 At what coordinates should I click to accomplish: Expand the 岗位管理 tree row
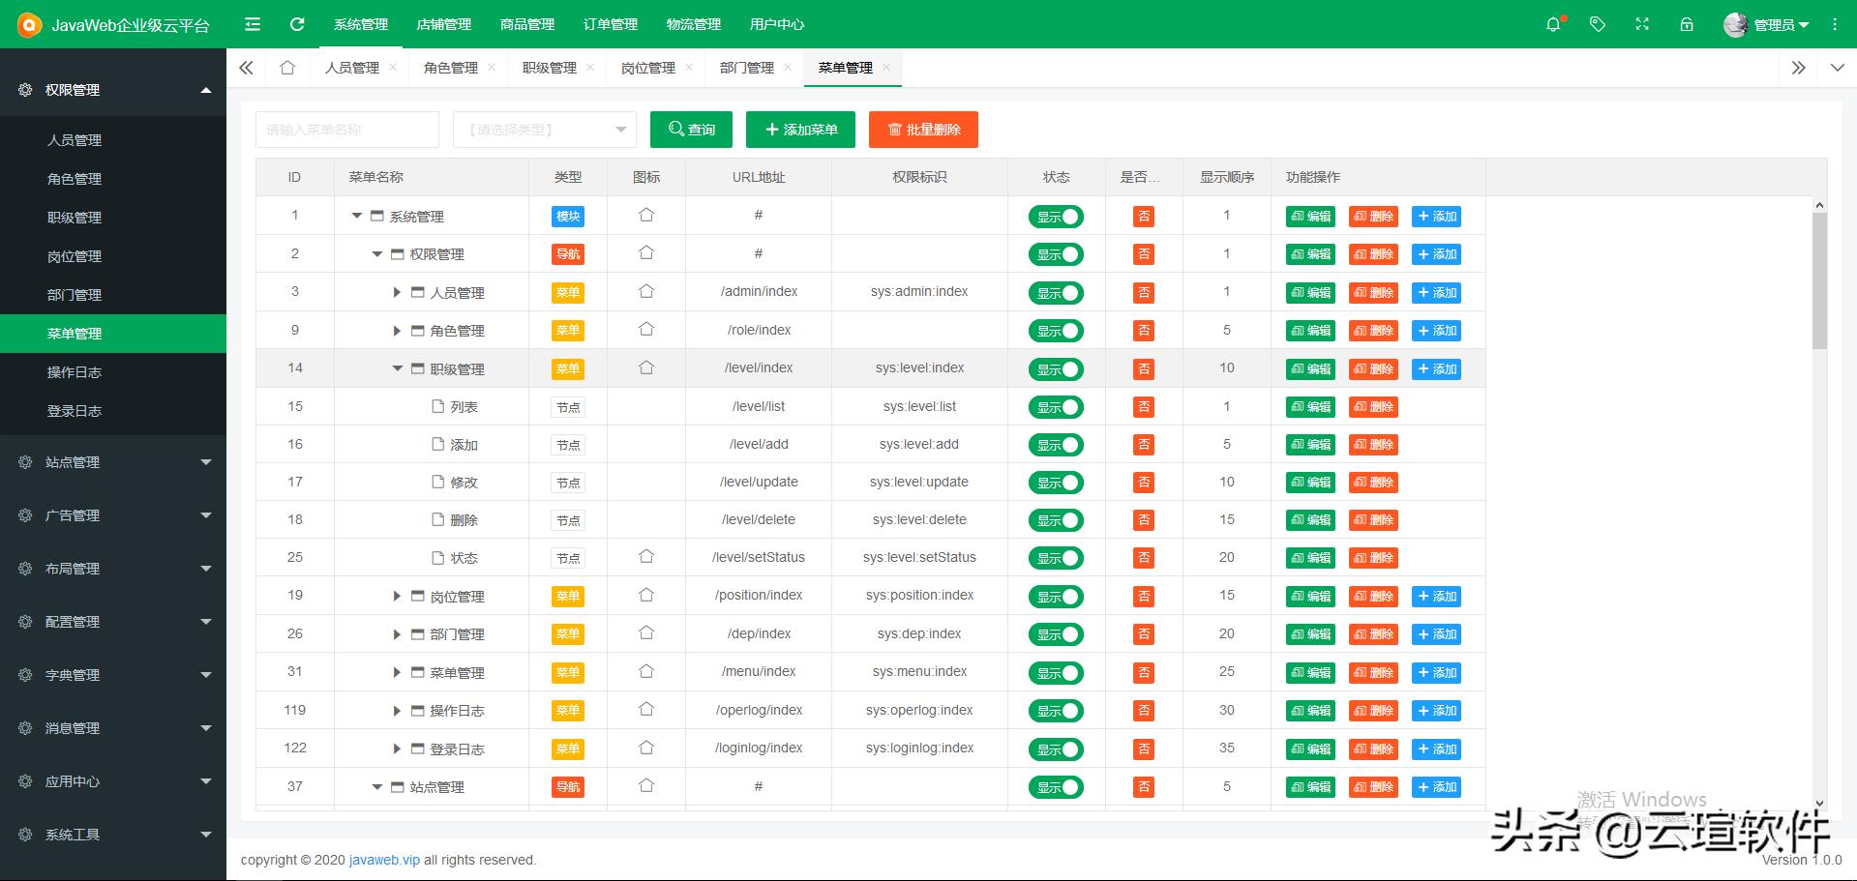point(397,597)
